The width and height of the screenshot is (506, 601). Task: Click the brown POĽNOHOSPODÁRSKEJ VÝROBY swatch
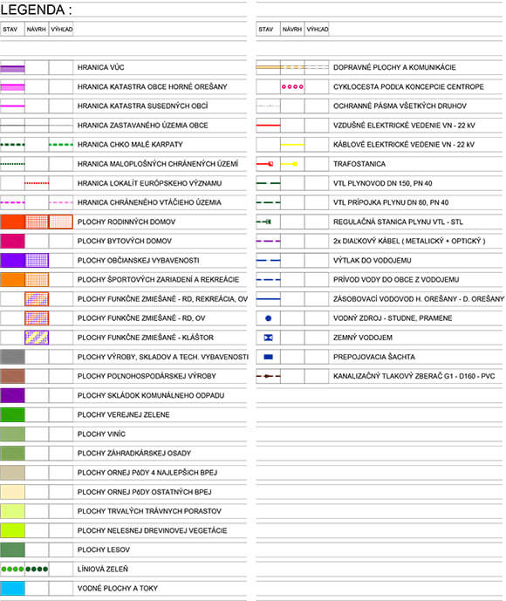click(12, 376)
